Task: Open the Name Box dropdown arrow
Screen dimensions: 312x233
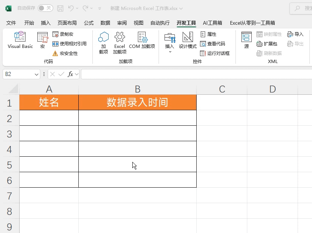Action: pyautogui.click(x=37, y=74)
